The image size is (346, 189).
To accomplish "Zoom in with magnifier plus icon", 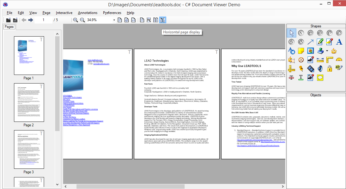I will coord(75,20).
